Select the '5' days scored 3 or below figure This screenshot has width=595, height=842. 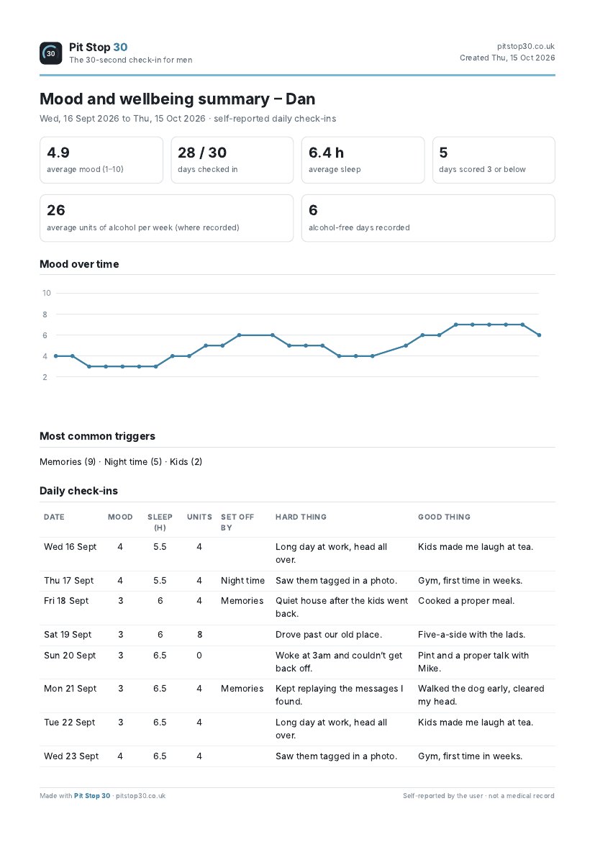point(443,153)
